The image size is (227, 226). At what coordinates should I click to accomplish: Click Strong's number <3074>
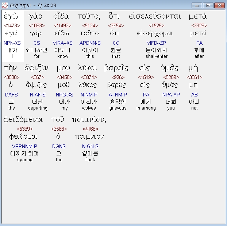pos(89,77)
